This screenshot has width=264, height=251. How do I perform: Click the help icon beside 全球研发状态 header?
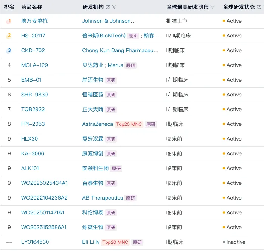coord(259,7)
